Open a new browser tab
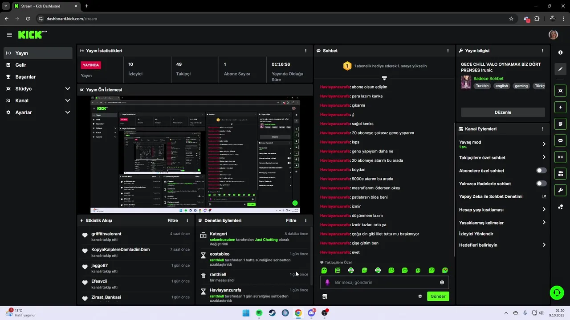Viewport: 570px width, 320px height. [x=86, y=6]
